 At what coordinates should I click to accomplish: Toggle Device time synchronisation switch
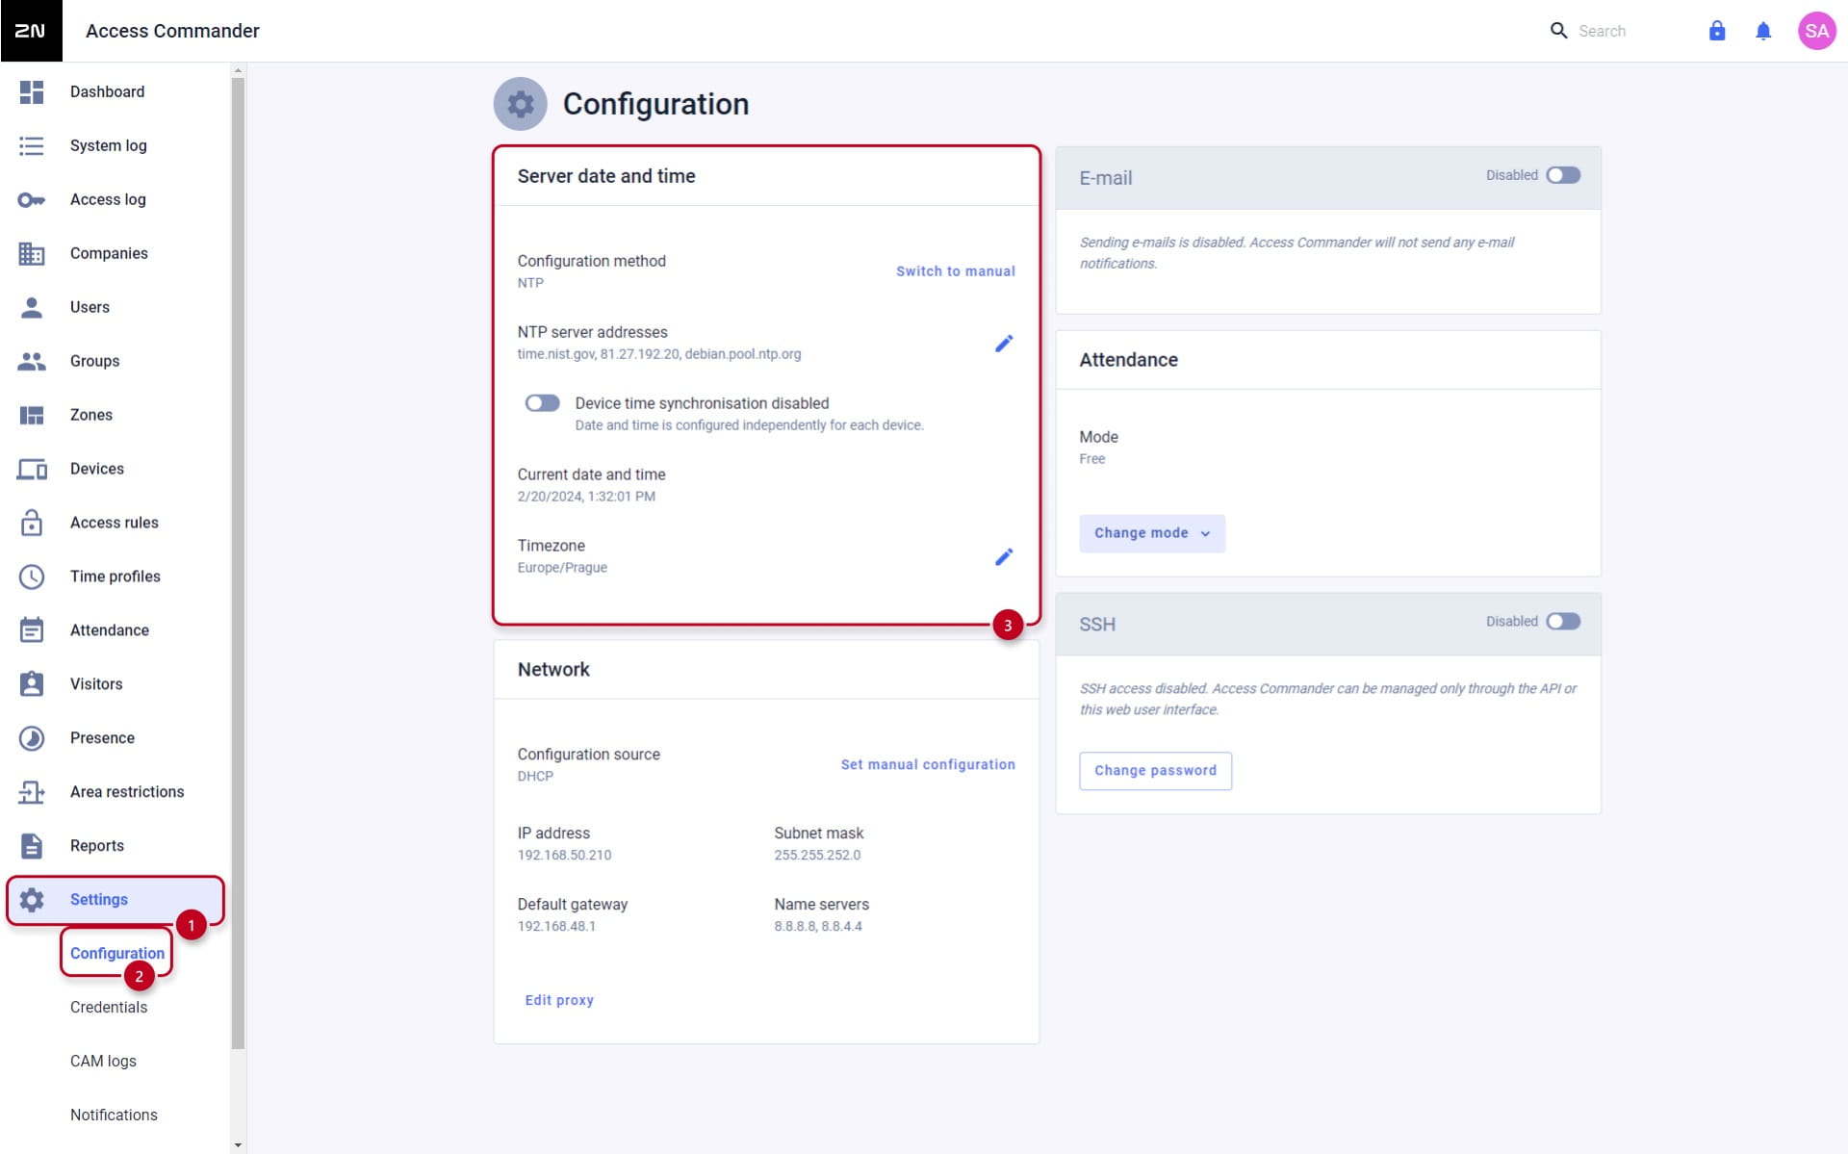coord(542,403)
